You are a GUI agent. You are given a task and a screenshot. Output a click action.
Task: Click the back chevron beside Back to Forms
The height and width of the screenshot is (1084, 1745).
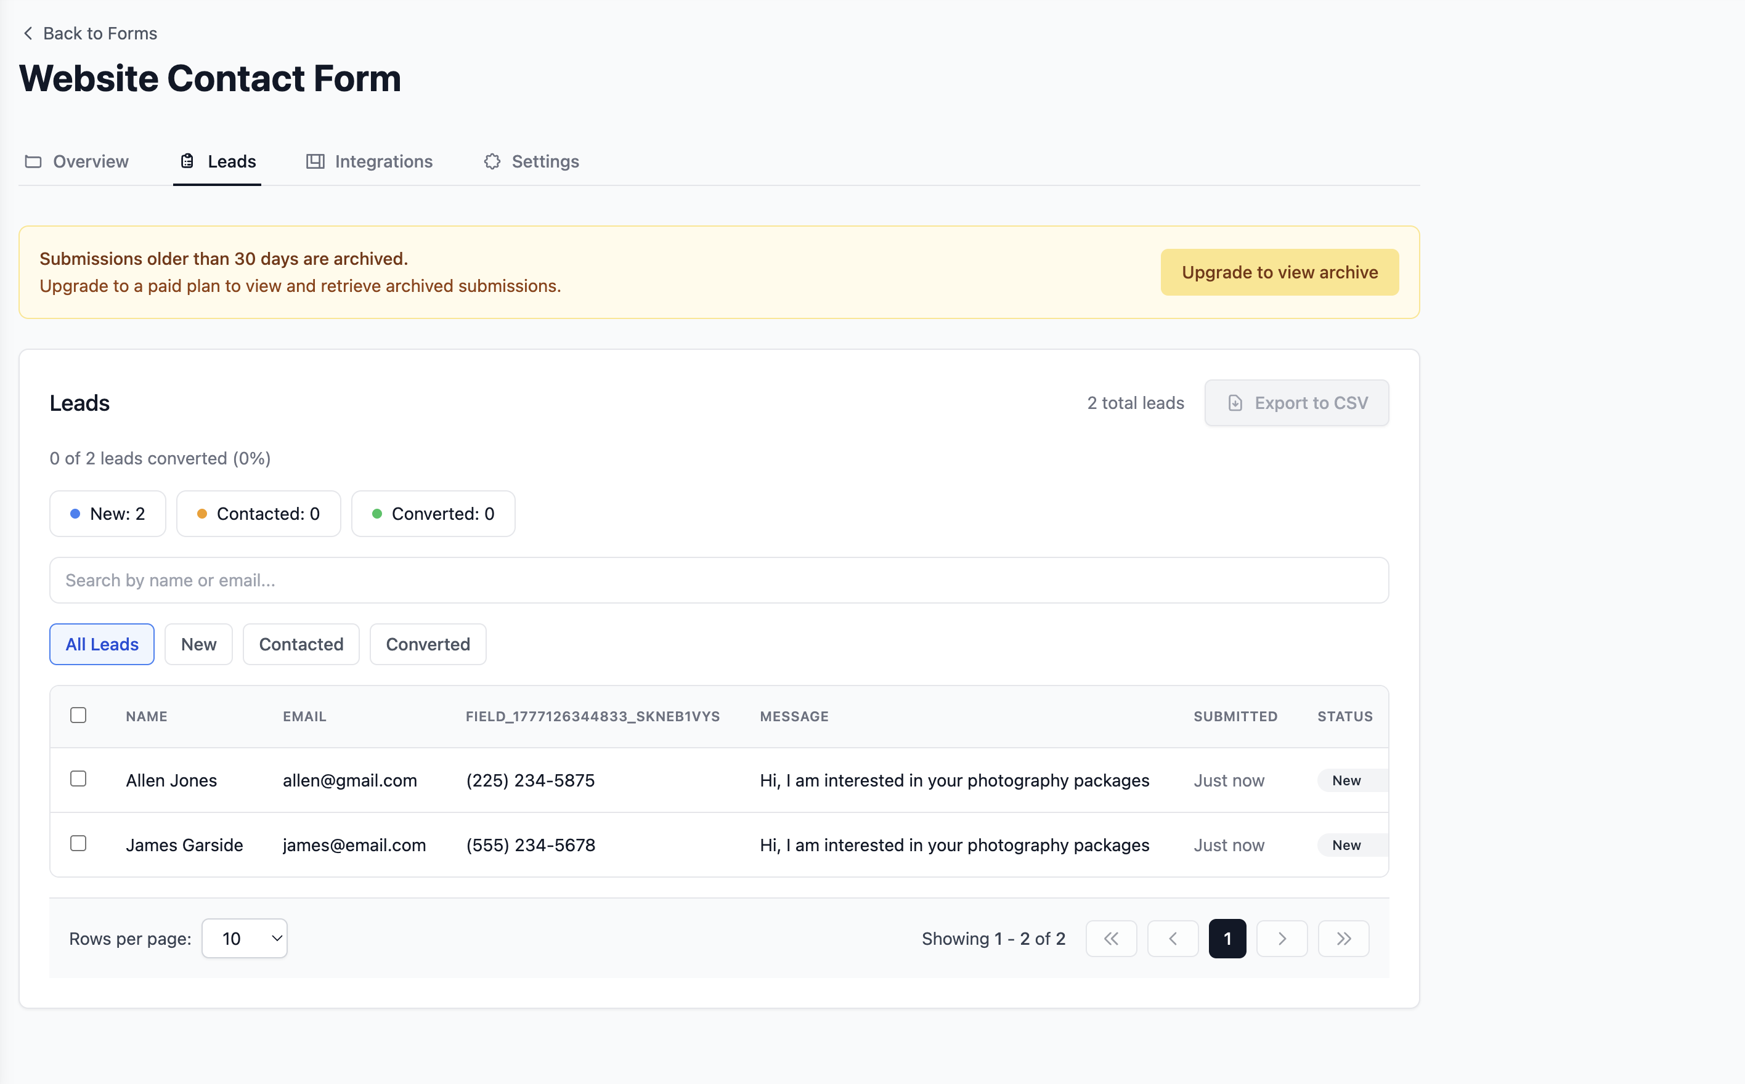(x=28, y=33)
